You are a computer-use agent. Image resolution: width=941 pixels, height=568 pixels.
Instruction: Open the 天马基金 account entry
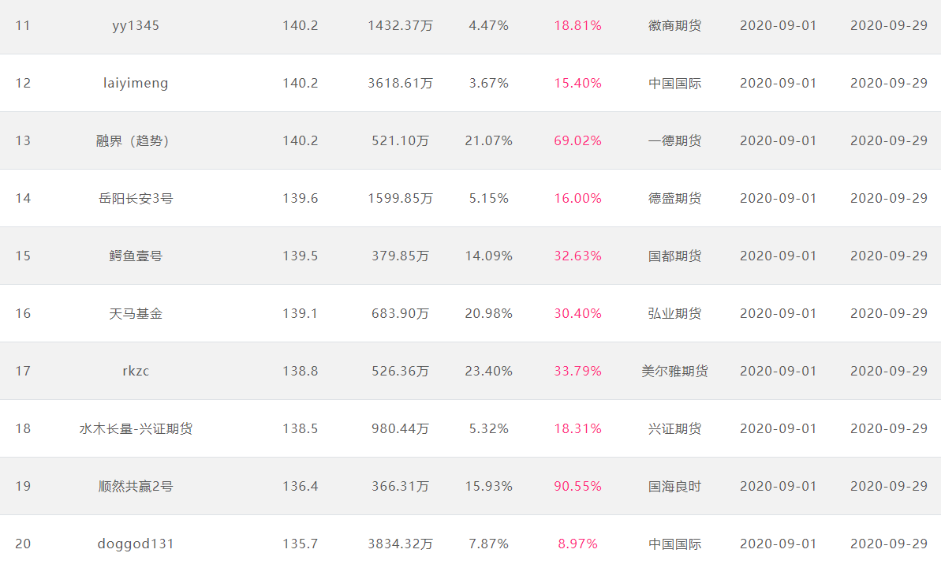pos(136,314)
